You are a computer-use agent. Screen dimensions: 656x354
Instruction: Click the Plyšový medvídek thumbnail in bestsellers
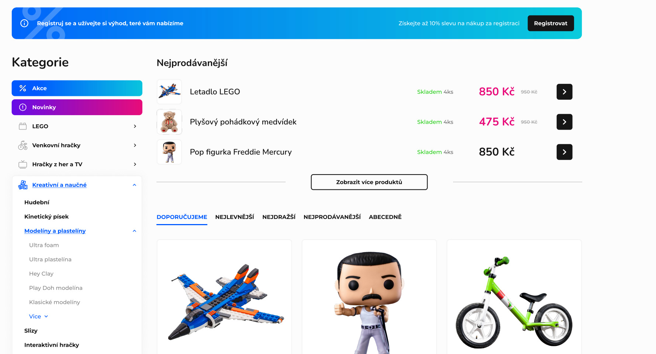[169, 122]
